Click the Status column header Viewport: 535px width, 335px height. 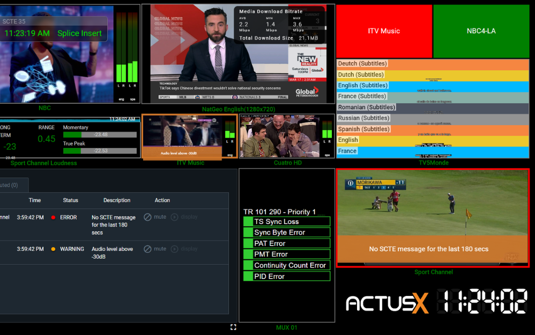coord(70,200)
